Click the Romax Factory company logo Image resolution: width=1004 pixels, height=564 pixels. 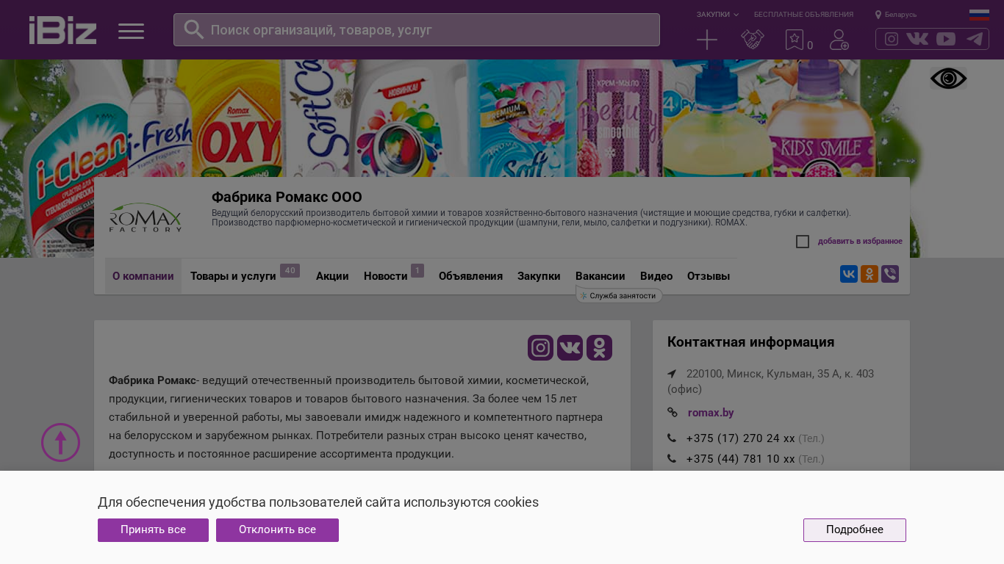pos(146,217)
